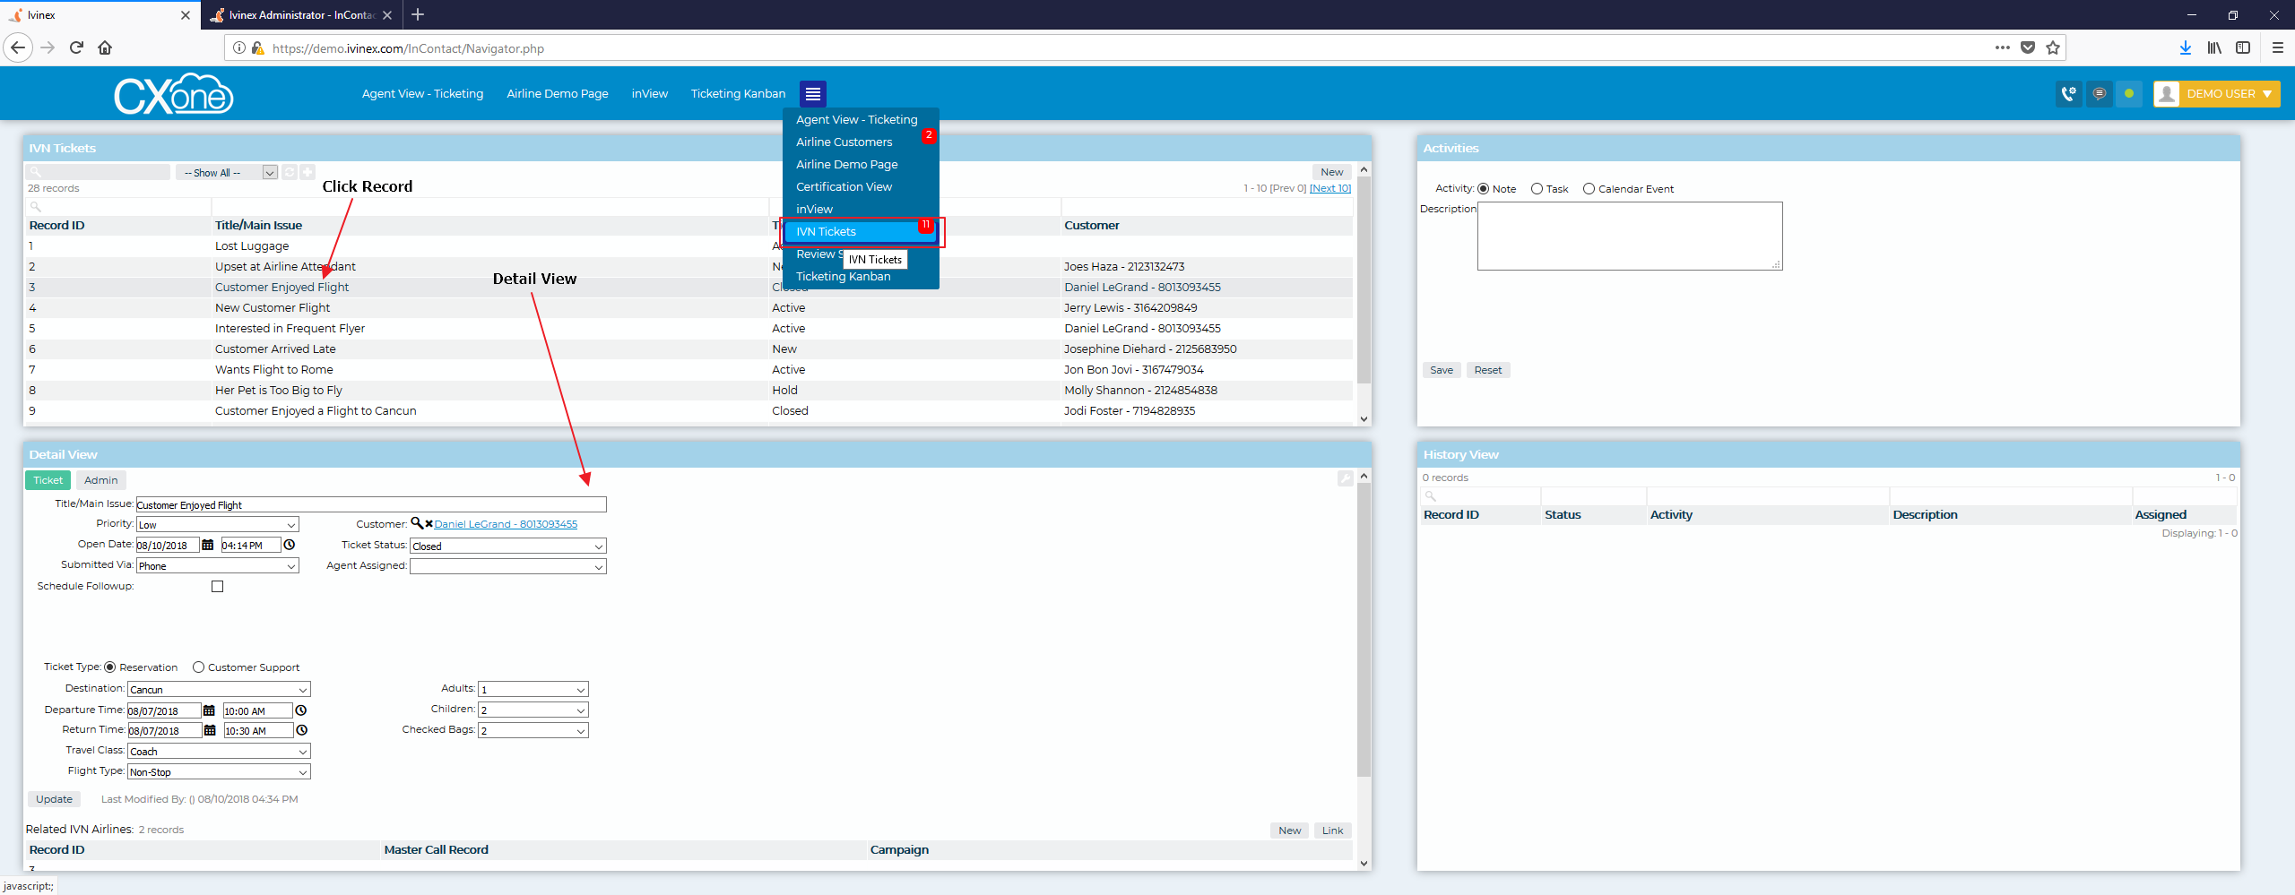This screenshot has height=895, width=2295.
Task: Open the clock picker for Return Time
Action: point(302,730)
